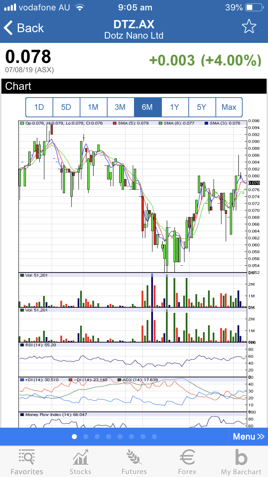Tap the SMA (3) blue legend swatch
Viewport: 268px width, 477px height.
click(x=206, y=123)
